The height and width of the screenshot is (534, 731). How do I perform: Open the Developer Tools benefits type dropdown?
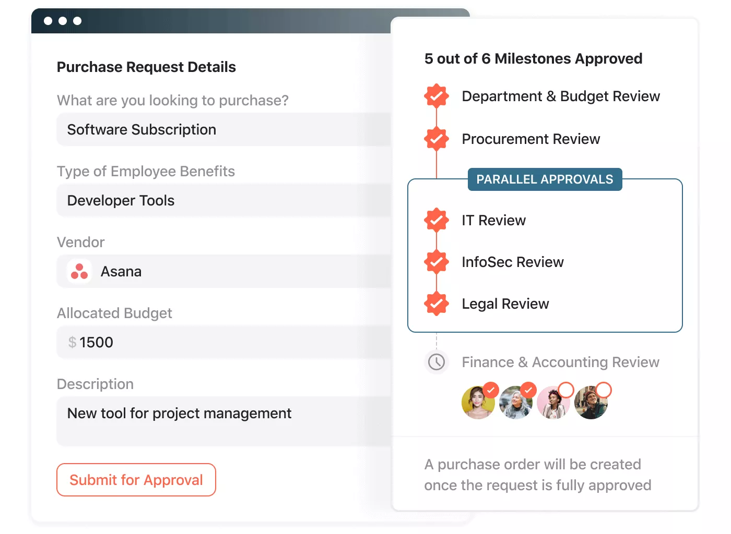tap(224, 200)
